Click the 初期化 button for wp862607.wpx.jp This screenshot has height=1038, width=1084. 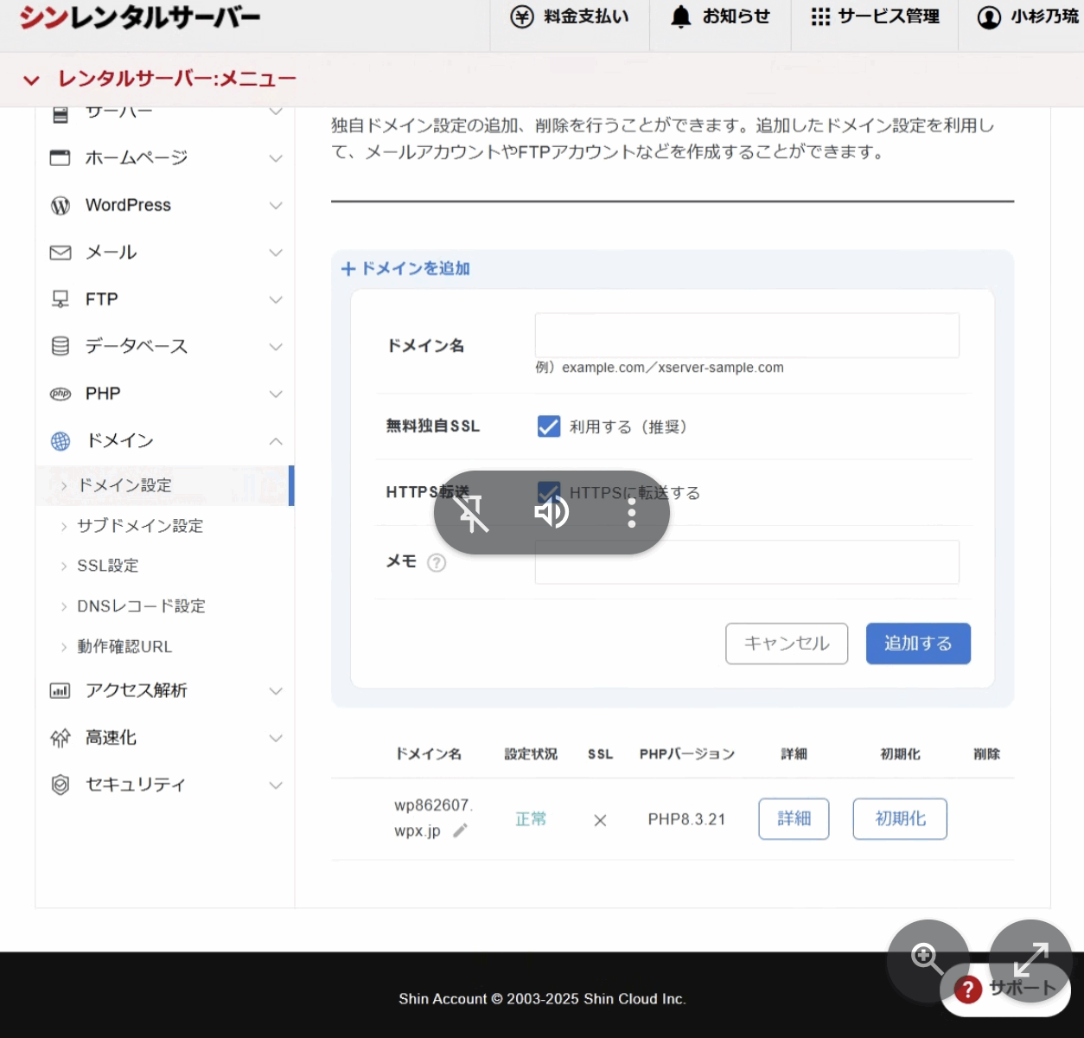900,819
